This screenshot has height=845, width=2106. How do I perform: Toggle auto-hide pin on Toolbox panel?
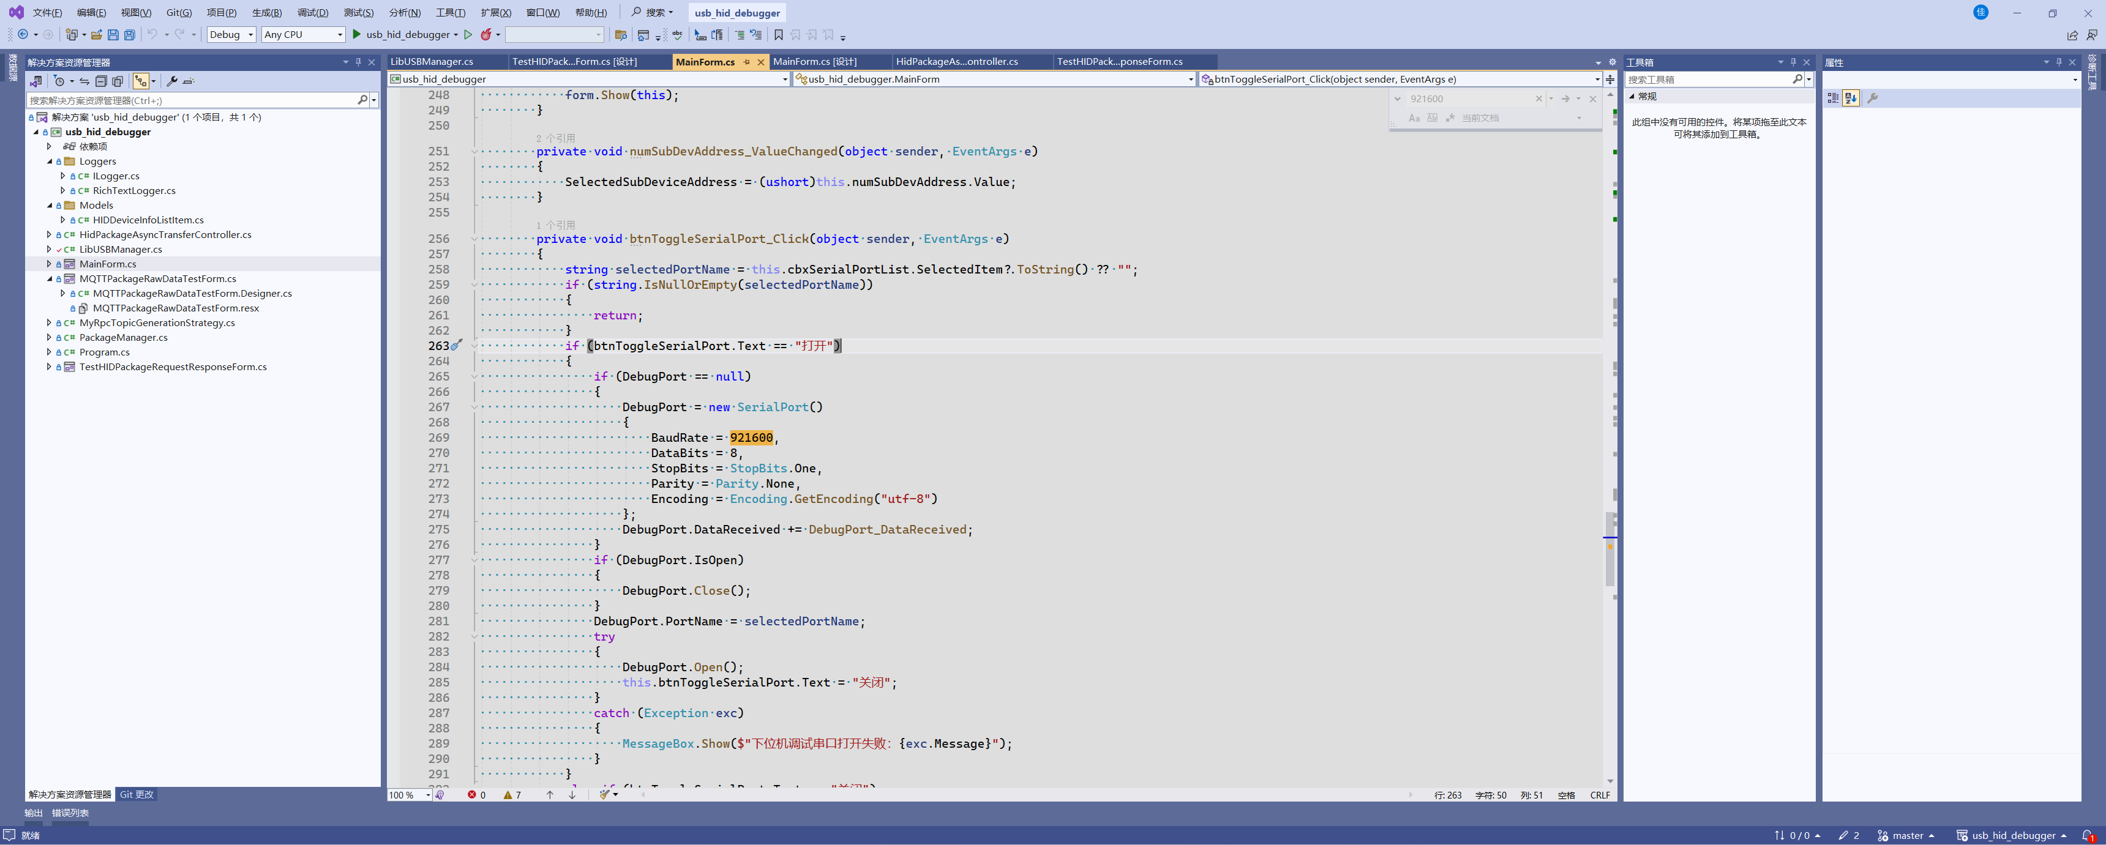pos(1793,62)
